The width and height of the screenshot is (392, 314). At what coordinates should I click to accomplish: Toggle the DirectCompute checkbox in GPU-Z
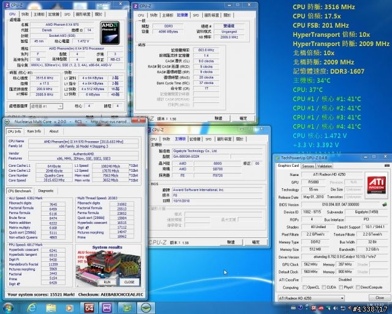pyautogui.click(x=358, y=287)
